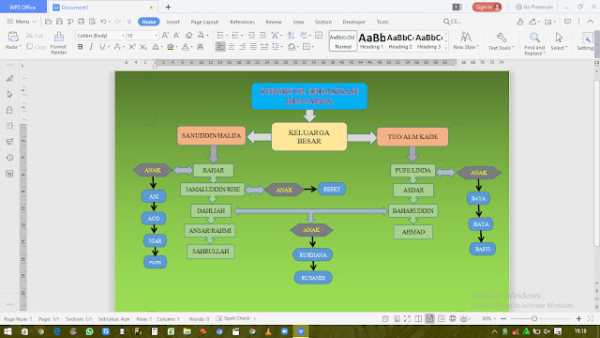Apply Subscript formatting
The image size is (600, 338).
pyautogui.click(x=143, y=47)
